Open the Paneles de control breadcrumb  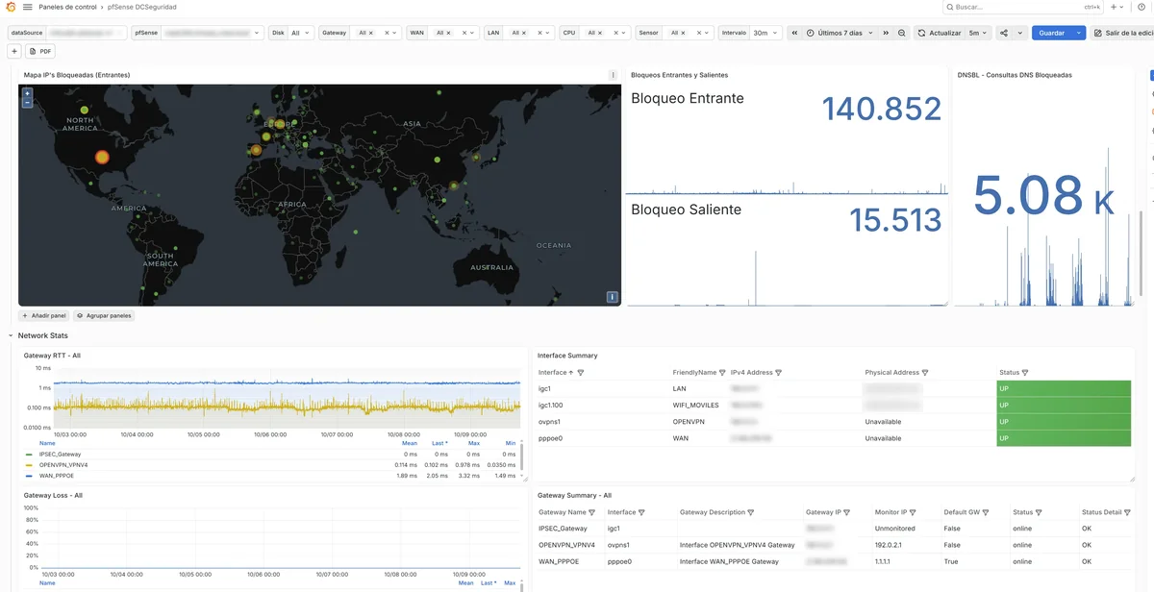[x=67, y=7]
